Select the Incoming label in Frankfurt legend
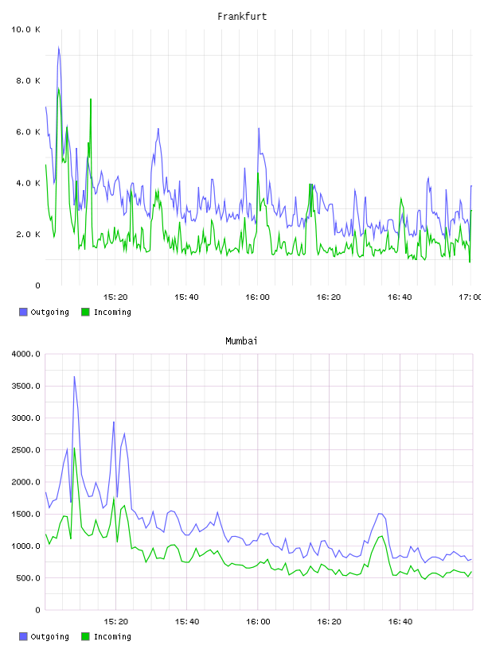 tap(112, 313)
